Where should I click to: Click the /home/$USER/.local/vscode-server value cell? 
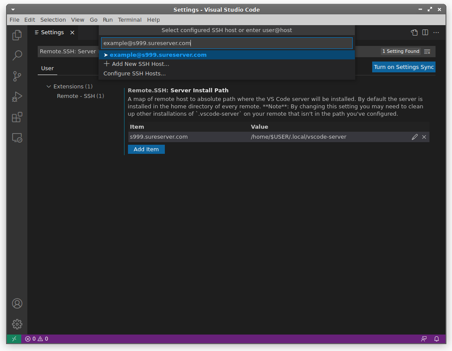(x=298, y=137)
